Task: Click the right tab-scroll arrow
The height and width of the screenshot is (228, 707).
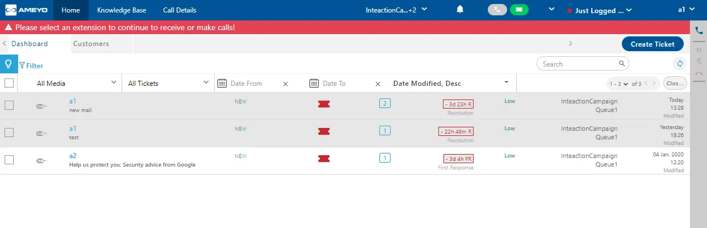Action: tap(570, 44)
